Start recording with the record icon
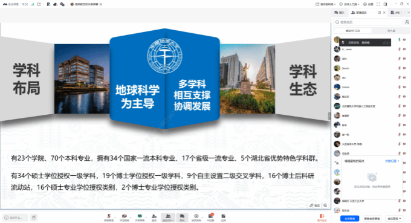The image size is (411, 223). pos(196,217)
